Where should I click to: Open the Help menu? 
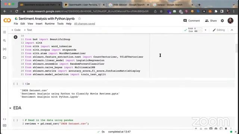pyautogui.click(x=69, y=24)
